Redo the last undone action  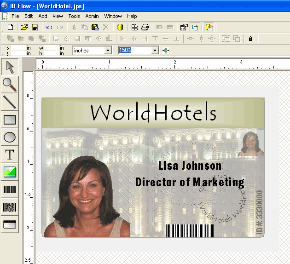pos(60,27)
